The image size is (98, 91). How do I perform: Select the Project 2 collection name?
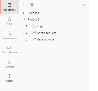(x=33, y=19)
